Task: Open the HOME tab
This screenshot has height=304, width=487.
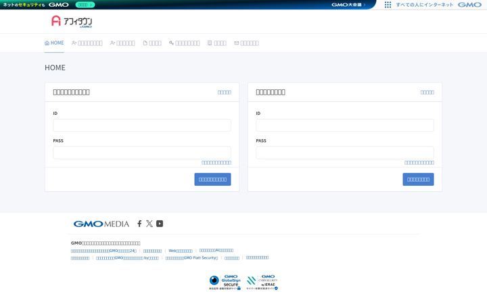Action: click(x=54, y=43)
